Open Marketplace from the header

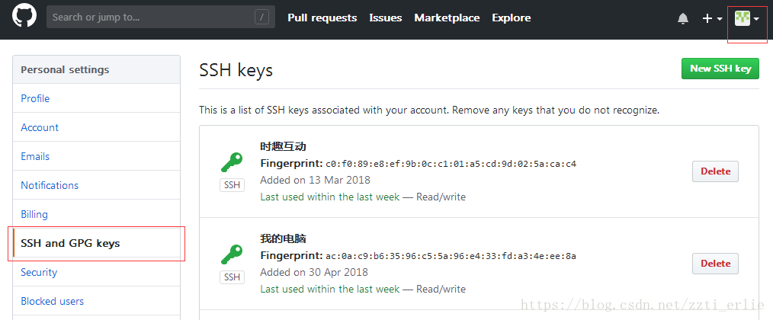click(447, 18)
